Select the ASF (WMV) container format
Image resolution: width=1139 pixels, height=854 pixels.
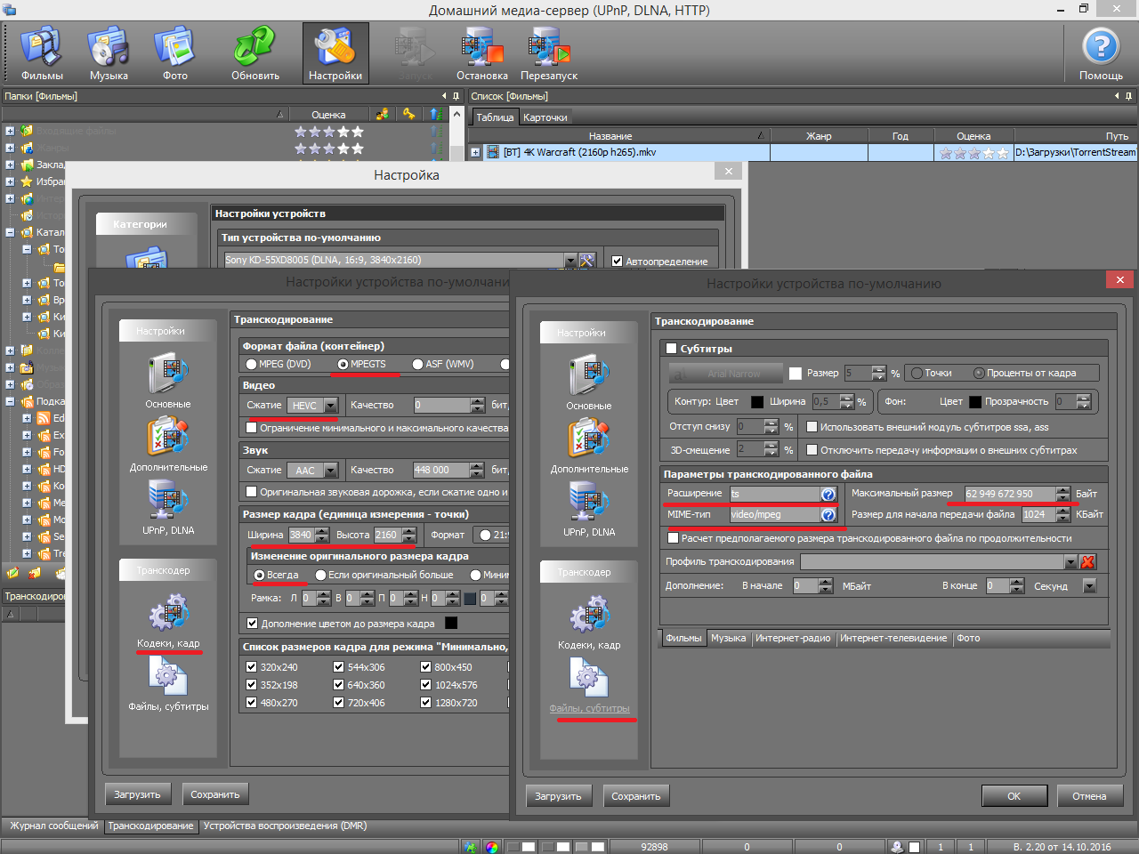click(x=418, y=364)
